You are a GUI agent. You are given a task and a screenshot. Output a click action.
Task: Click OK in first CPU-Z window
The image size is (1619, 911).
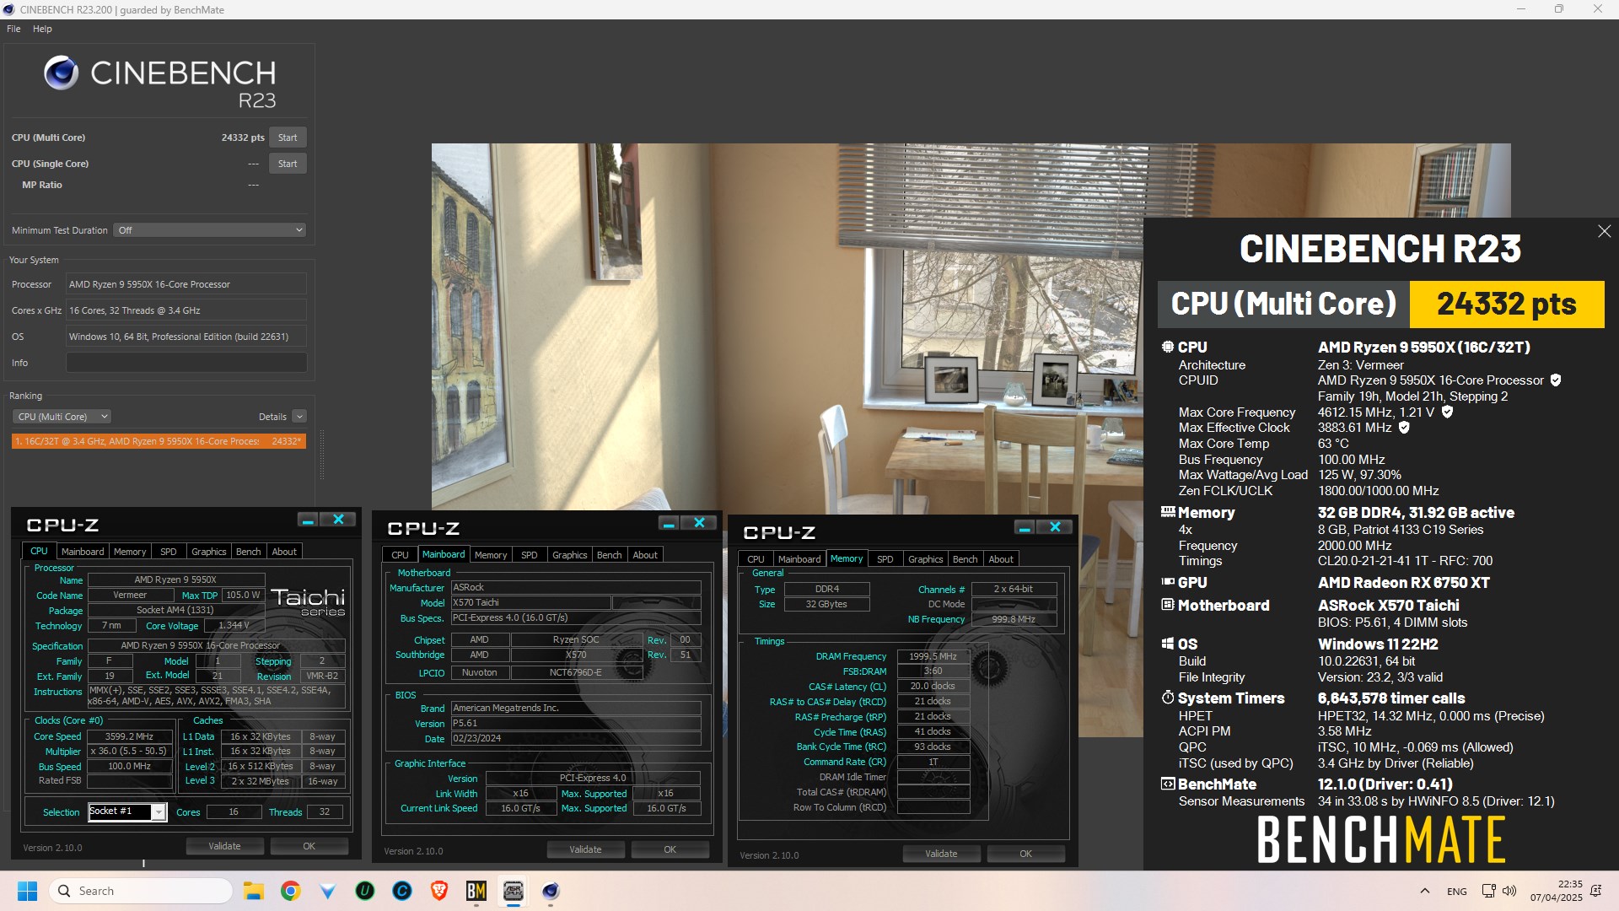click(x=309, y=846)
